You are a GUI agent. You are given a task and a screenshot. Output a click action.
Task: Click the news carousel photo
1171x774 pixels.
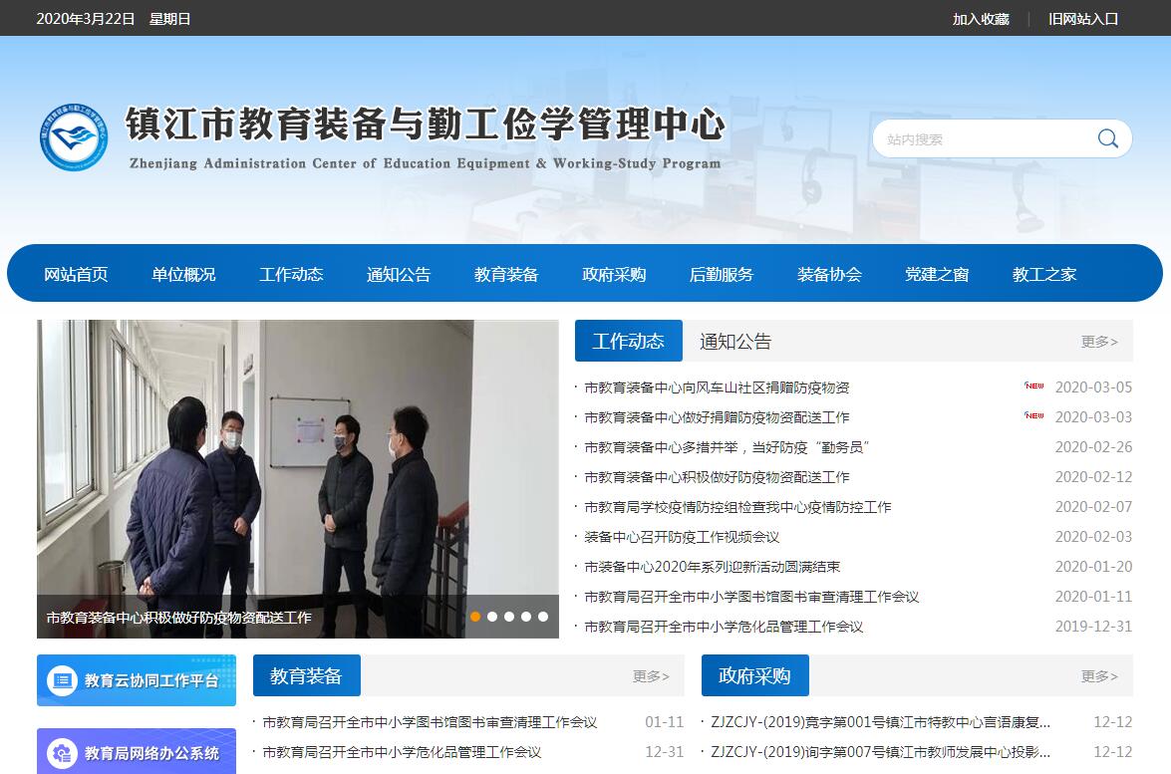[297, 458]
